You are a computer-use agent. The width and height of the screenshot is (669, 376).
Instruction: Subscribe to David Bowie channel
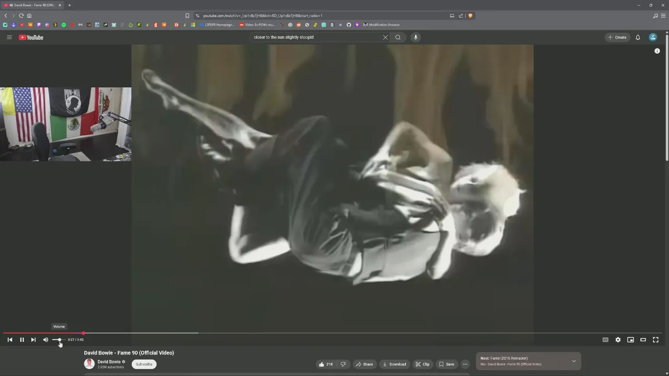coord(144,364)
